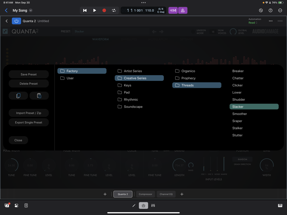Skip to beginning with rewind icon
This screenshot has width=287, height=215.
click(85, 10)
